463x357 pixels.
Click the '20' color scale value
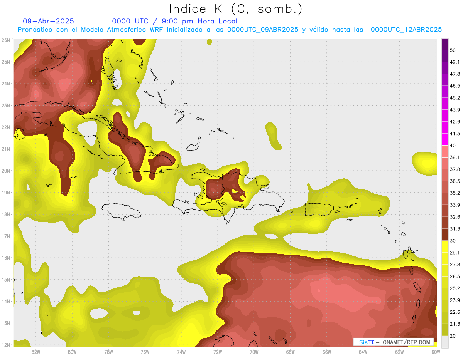[x=453, y=336]
